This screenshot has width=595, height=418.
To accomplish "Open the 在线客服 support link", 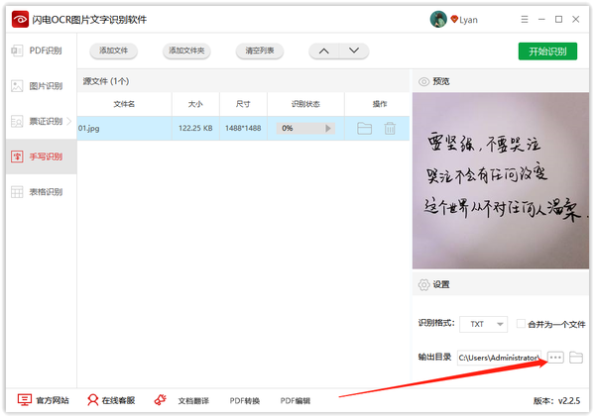I will pyautogui.click(x=110, y=400).
